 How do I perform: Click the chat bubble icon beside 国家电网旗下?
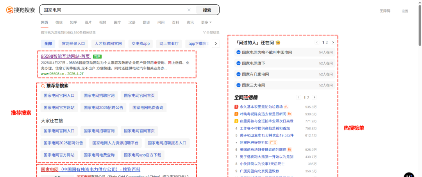[238, 63]
